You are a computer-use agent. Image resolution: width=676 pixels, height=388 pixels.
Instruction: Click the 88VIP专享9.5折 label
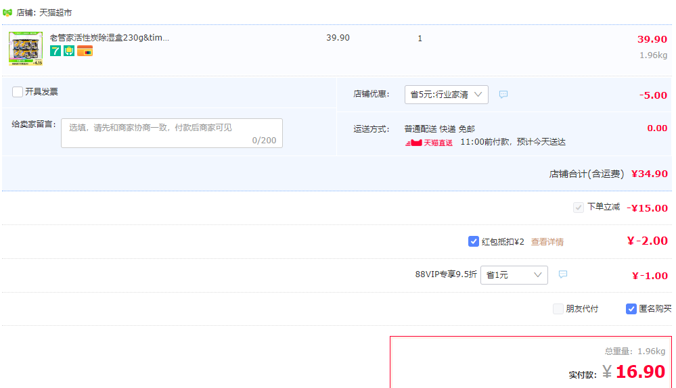point(446,274)
